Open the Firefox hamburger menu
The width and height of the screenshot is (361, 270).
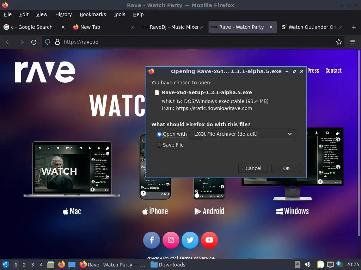click(x=353, y=42)
